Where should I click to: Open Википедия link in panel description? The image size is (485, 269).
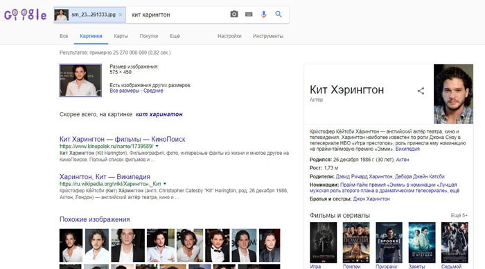tap(407, 149)
